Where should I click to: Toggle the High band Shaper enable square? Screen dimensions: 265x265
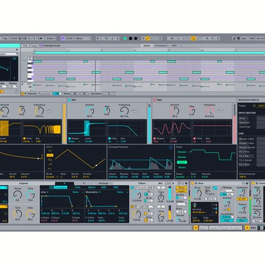click(x=155, y=138)
